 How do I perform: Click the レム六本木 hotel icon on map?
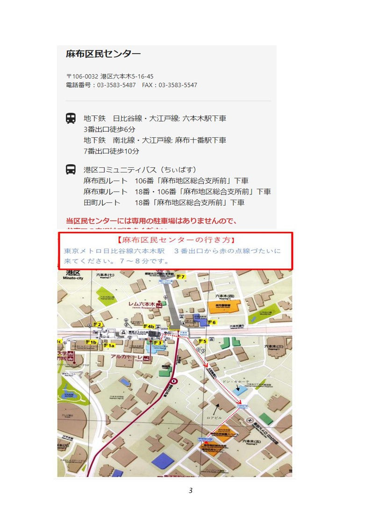click(160, 304)
